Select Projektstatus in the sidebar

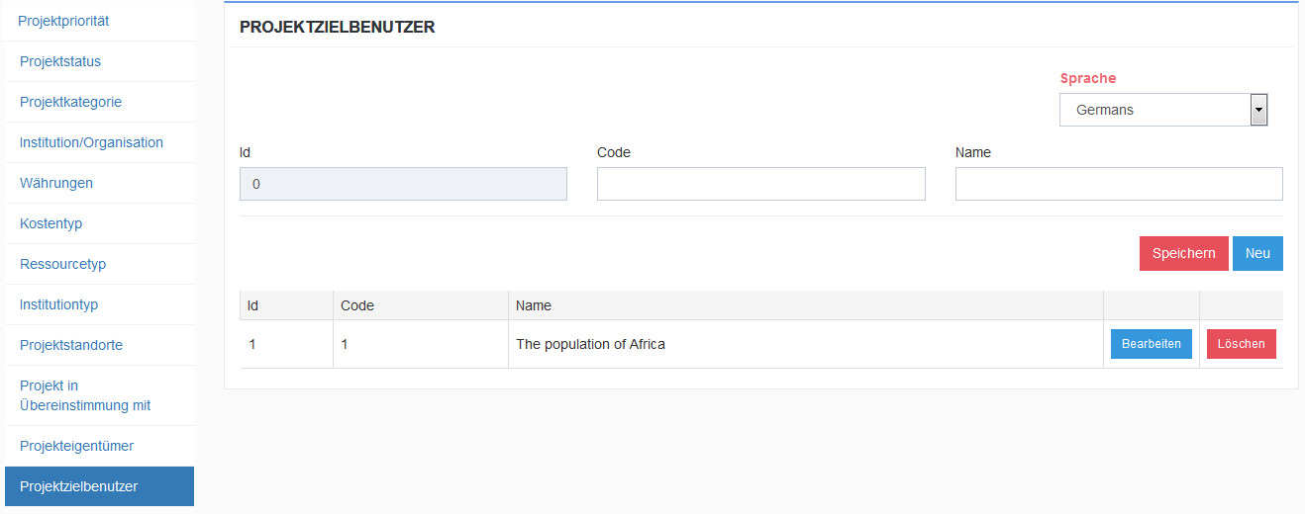tap(60, 61)
